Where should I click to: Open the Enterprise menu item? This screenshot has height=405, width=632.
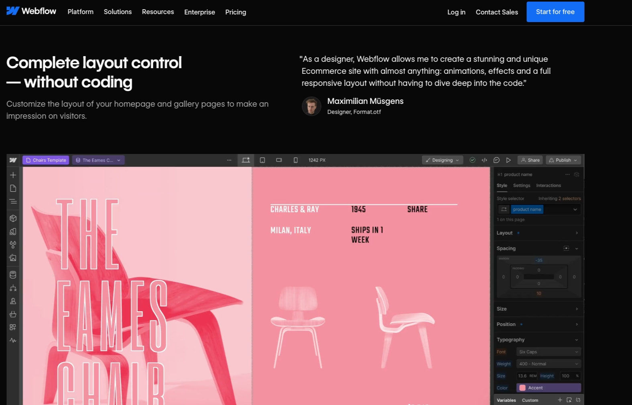199,12
